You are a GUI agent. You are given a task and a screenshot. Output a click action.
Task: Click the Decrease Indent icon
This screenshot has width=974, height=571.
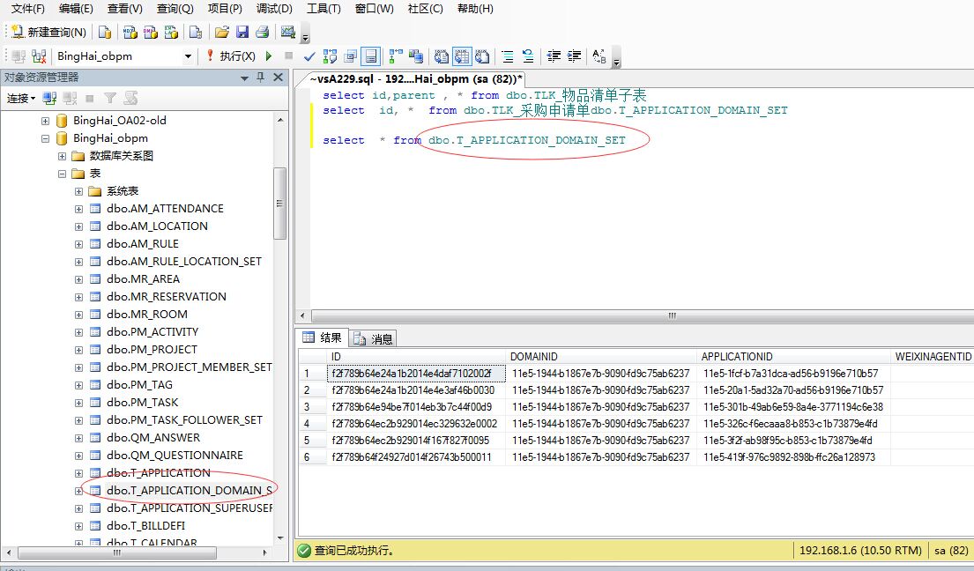tap(554, 56)
